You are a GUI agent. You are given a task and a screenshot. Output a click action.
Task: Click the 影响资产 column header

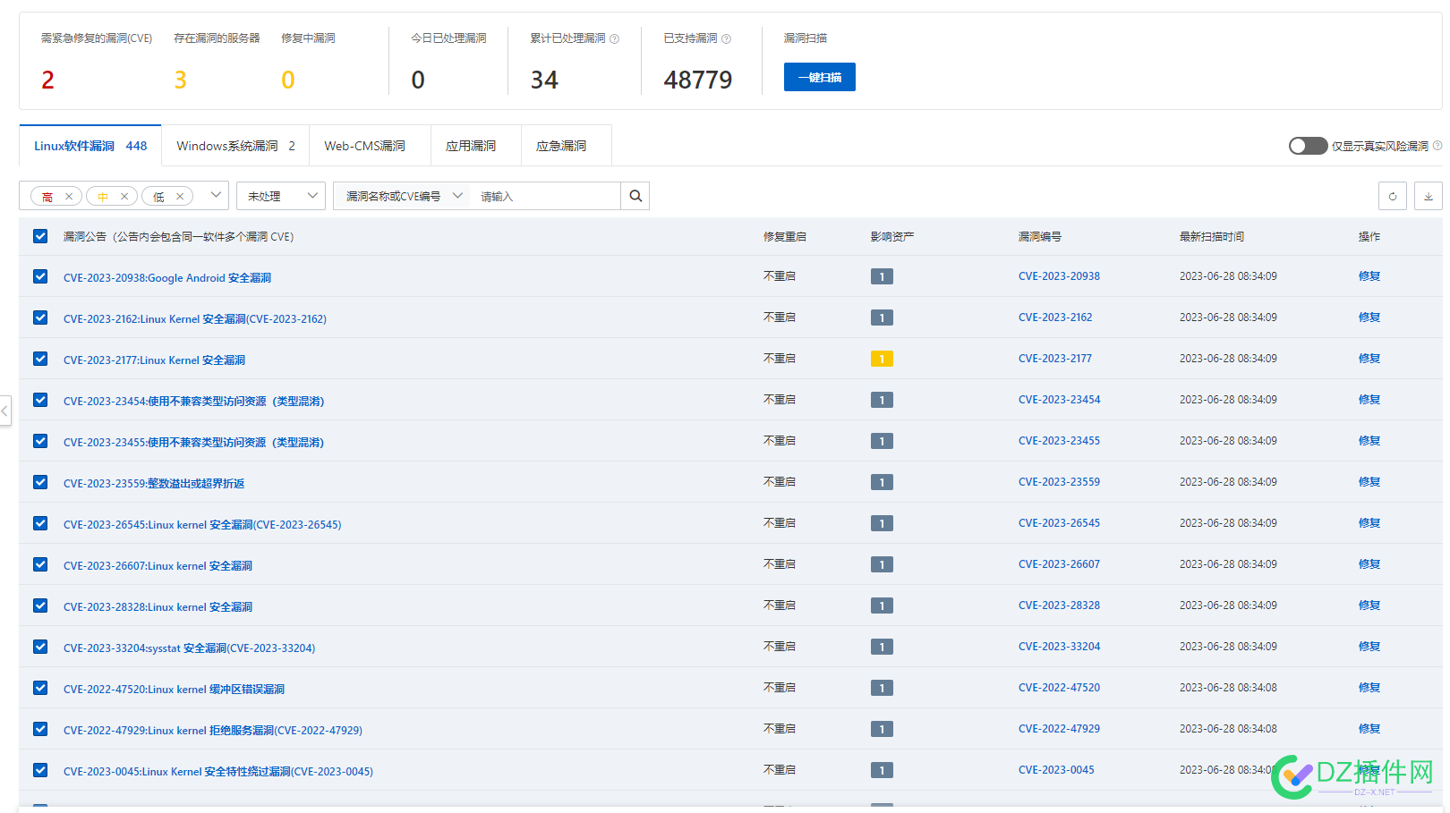[x=892, y=237]
